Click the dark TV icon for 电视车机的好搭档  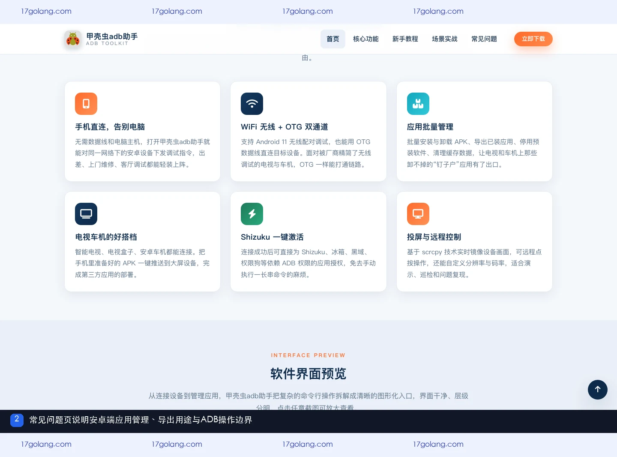coord(86,214)
